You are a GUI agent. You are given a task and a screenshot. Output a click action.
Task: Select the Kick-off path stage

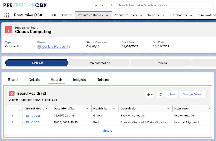pyautogui.click(x=37, y=63)
